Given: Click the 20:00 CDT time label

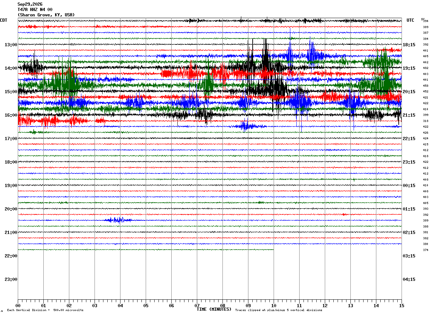Looking at the screenshot, I should pyautogui.click(x=11, y=209).
